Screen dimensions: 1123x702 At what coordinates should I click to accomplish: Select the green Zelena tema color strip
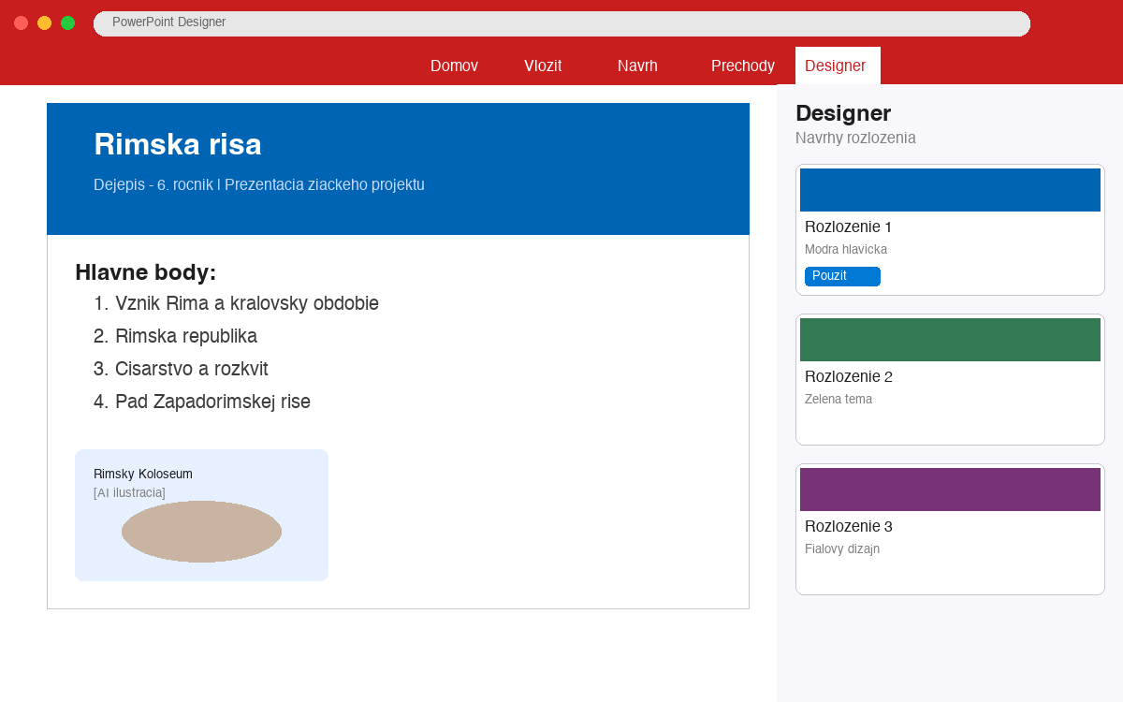(950, 339)
